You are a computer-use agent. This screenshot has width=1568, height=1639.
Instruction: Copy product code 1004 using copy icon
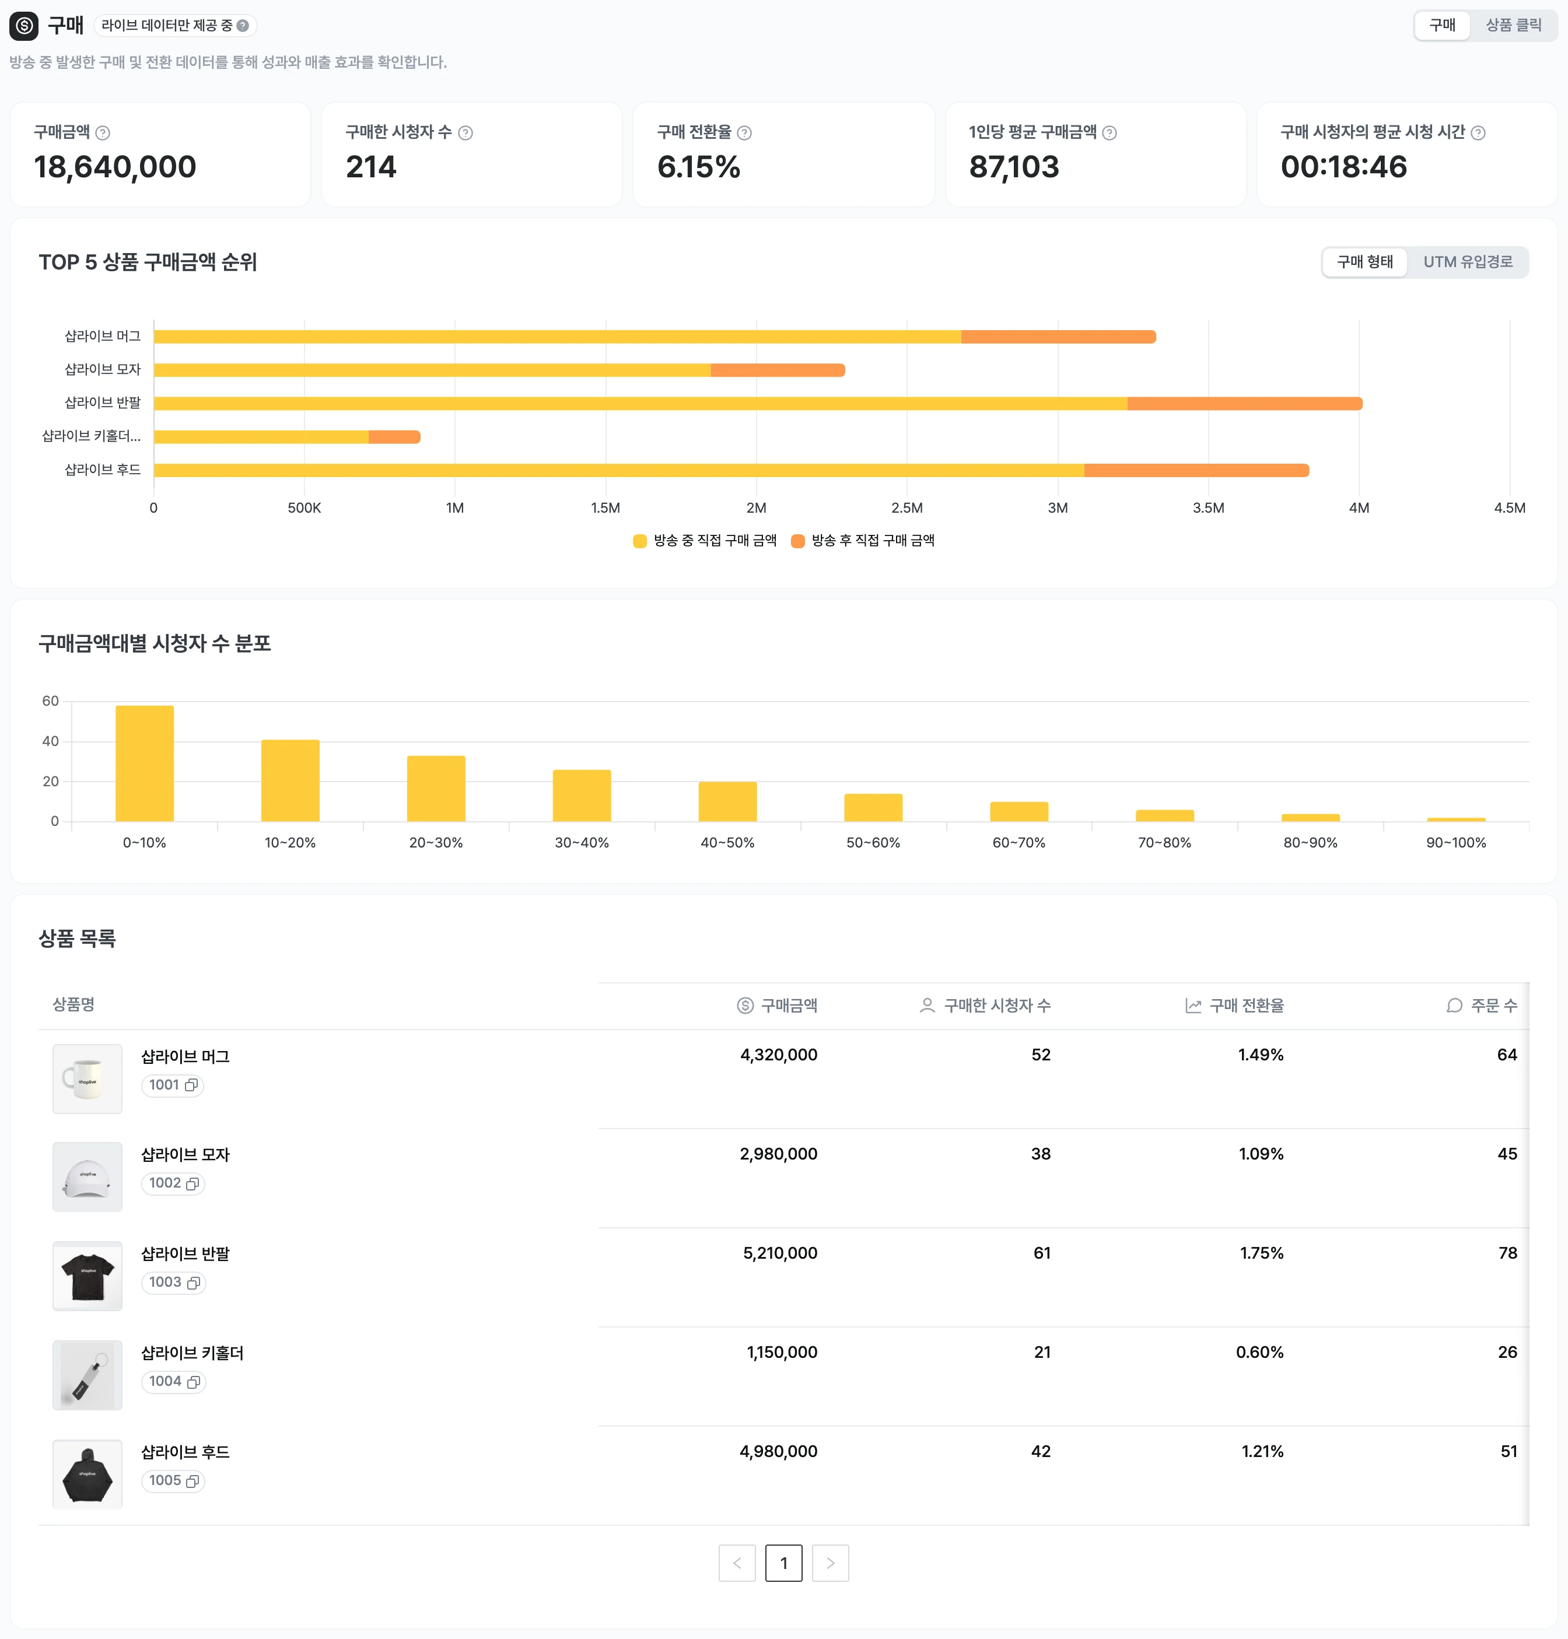pos(193,1382)
